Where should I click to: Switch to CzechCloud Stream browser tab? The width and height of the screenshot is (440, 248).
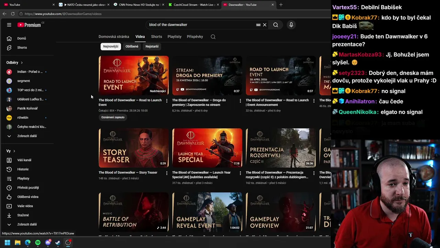tap(193, 4)
